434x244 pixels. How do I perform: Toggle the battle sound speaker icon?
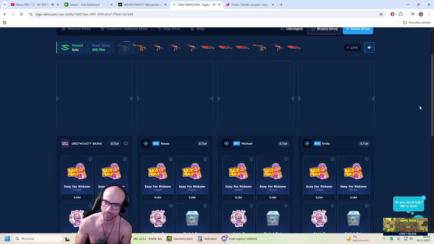point(369,47)
